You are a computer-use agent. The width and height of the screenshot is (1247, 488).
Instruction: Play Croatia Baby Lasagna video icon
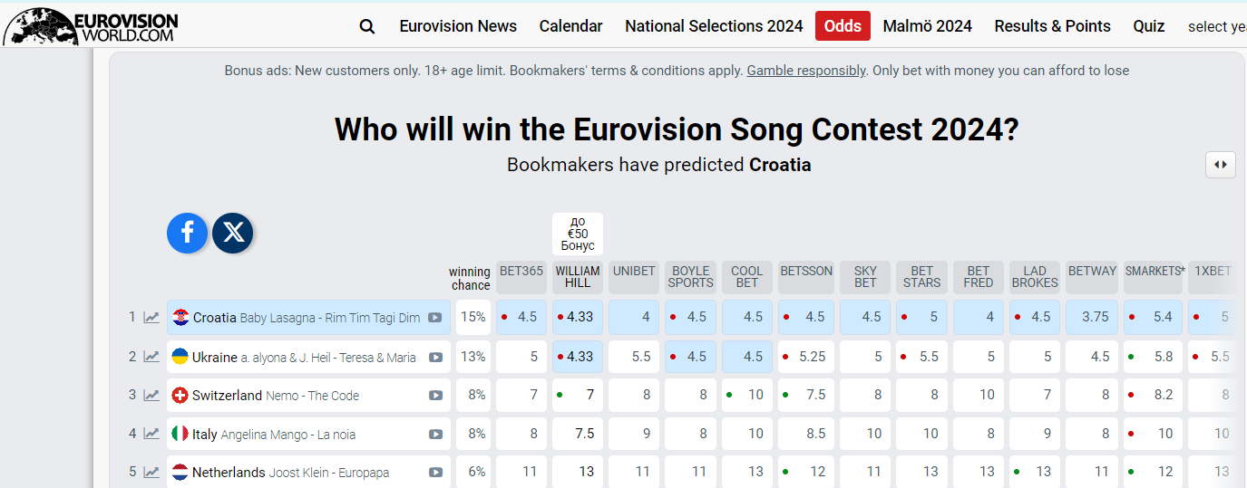click(435, 318)
